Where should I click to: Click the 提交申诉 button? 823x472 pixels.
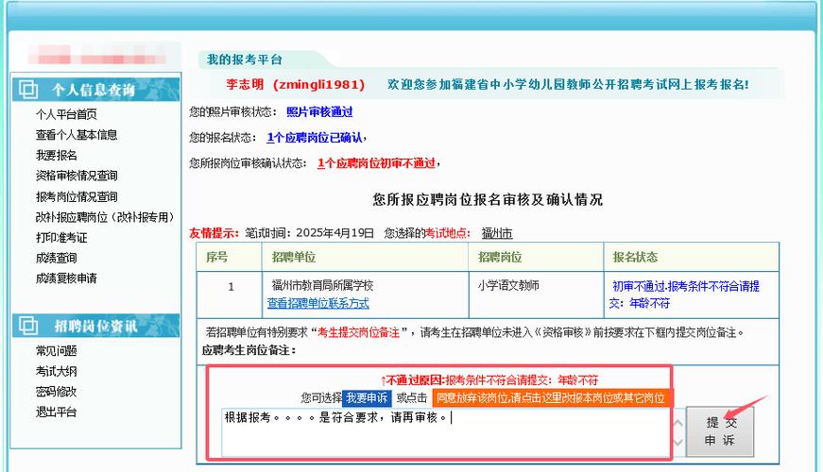[x=720, y=431]
